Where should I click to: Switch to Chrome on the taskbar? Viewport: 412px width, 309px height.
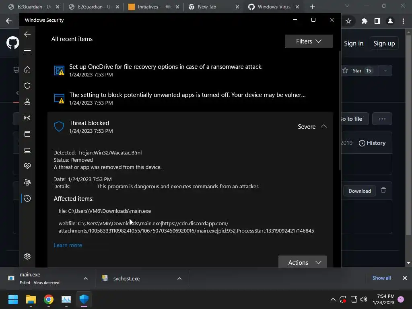point(49,299)
